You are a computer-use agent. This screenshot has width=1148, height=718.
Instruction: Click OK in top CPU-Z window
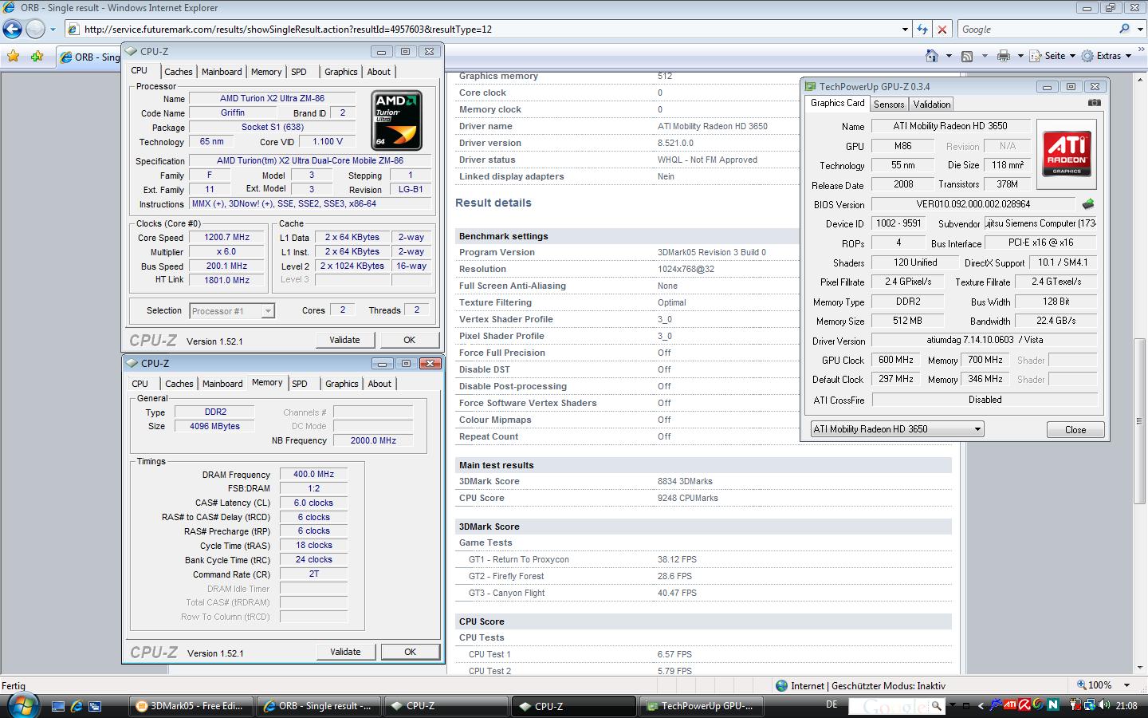(x=409, y=340)
